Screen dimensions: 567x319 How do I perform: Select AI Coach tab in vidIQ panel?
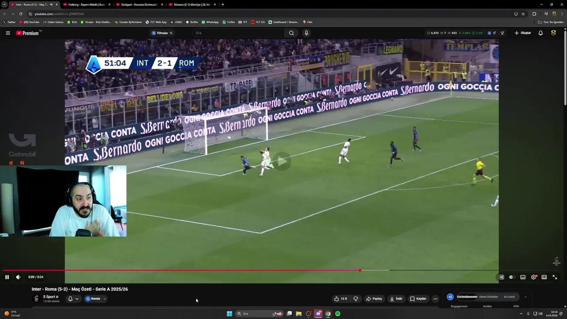[x=509, y=297]
